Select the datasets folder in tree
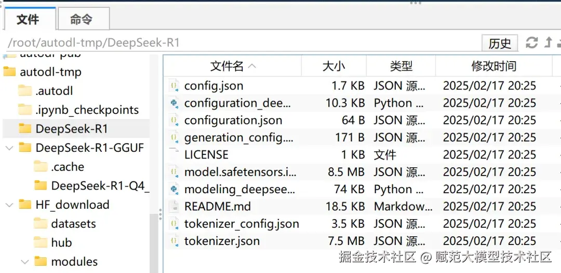 click(73, 224)
